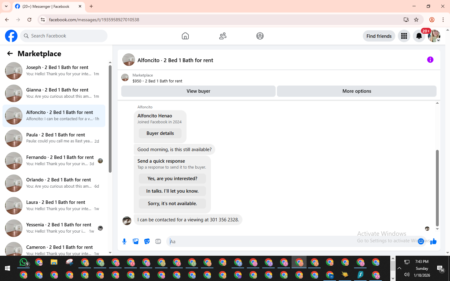
Task: Show hidden system tray icons
Action: [x=399, y=268]
